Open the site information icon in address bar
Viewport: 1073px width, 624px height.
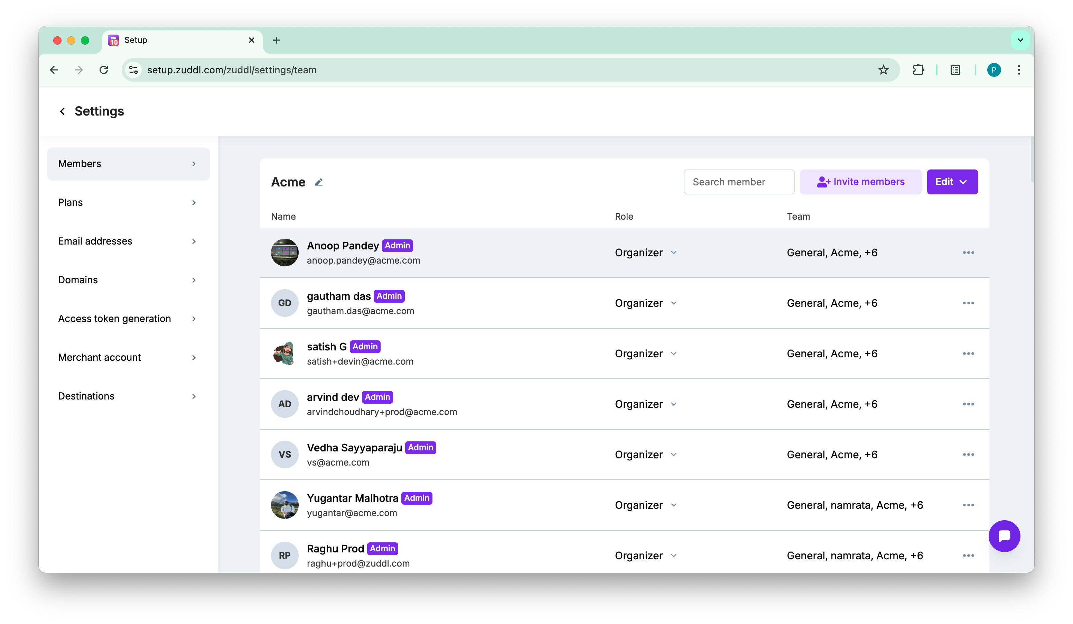click(x=134, y=70)
